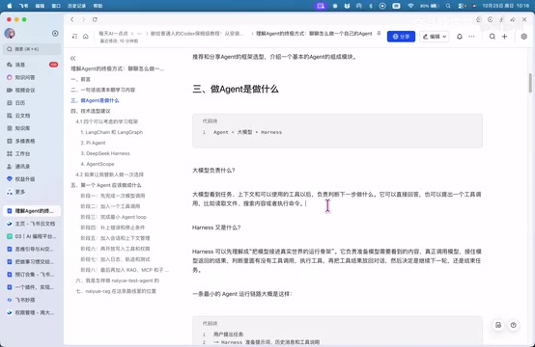Jump to outline 五、第一个 Agent 应该做成什么
This screenshot has width=535, height=347.
click(106, 185)
